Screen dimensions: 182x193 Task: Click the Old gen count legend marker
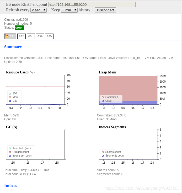point(10,152)
